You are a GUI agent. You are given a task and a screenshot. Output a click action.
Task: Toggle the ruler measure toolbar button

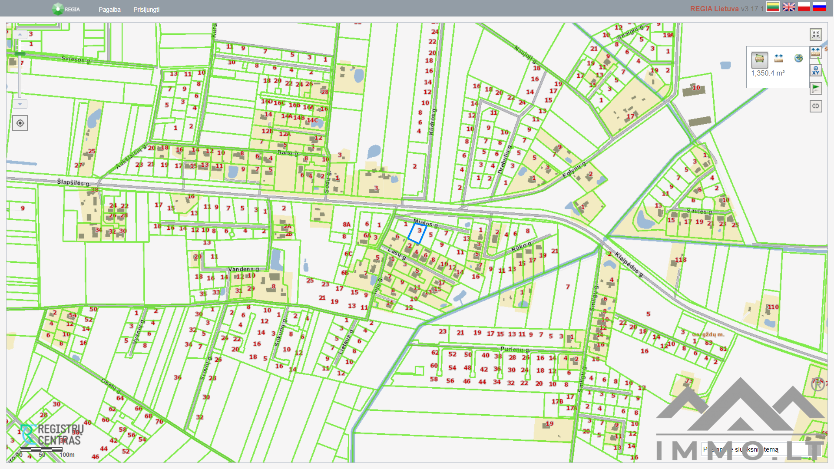click(x=816, y=52)
